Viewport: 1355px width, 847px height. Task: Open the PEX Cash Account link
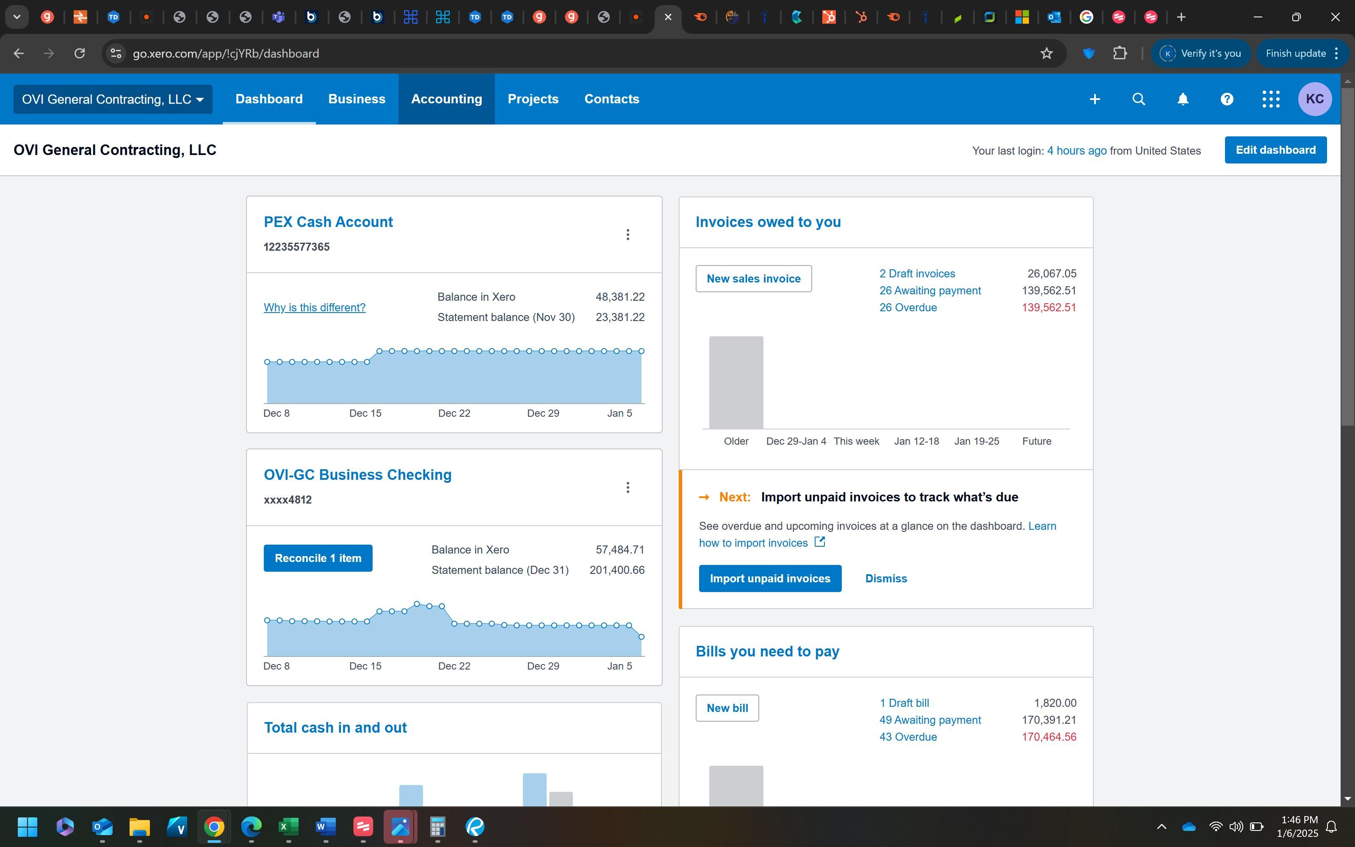tap(328, 222)
